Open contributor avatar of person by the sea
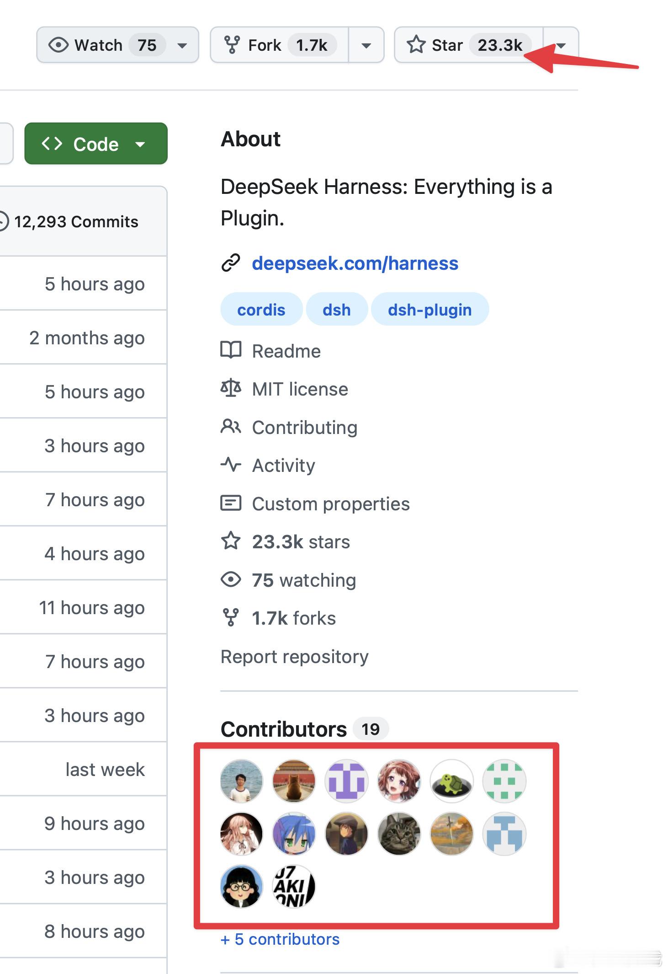The image size is (668, 974). coord(242,781)
